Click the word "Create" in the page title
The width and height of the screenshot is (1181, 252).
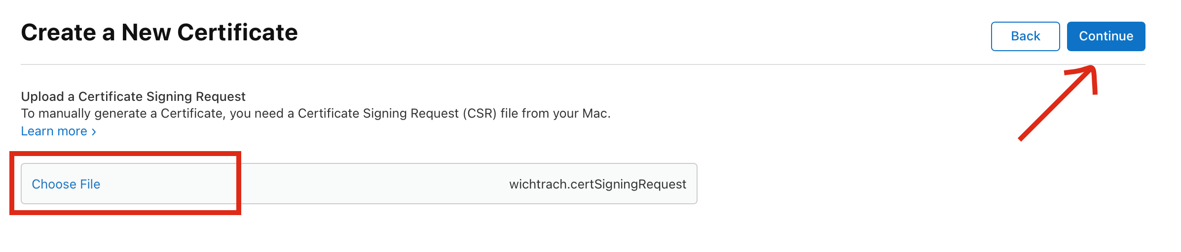[x=58, y=32]
